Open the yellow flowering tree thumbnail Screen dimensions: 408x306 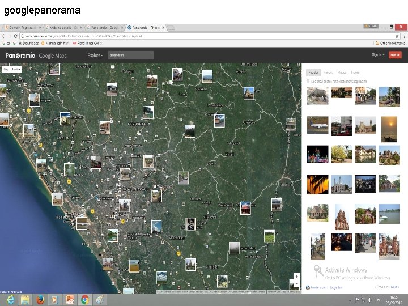(x=341, y=154)
